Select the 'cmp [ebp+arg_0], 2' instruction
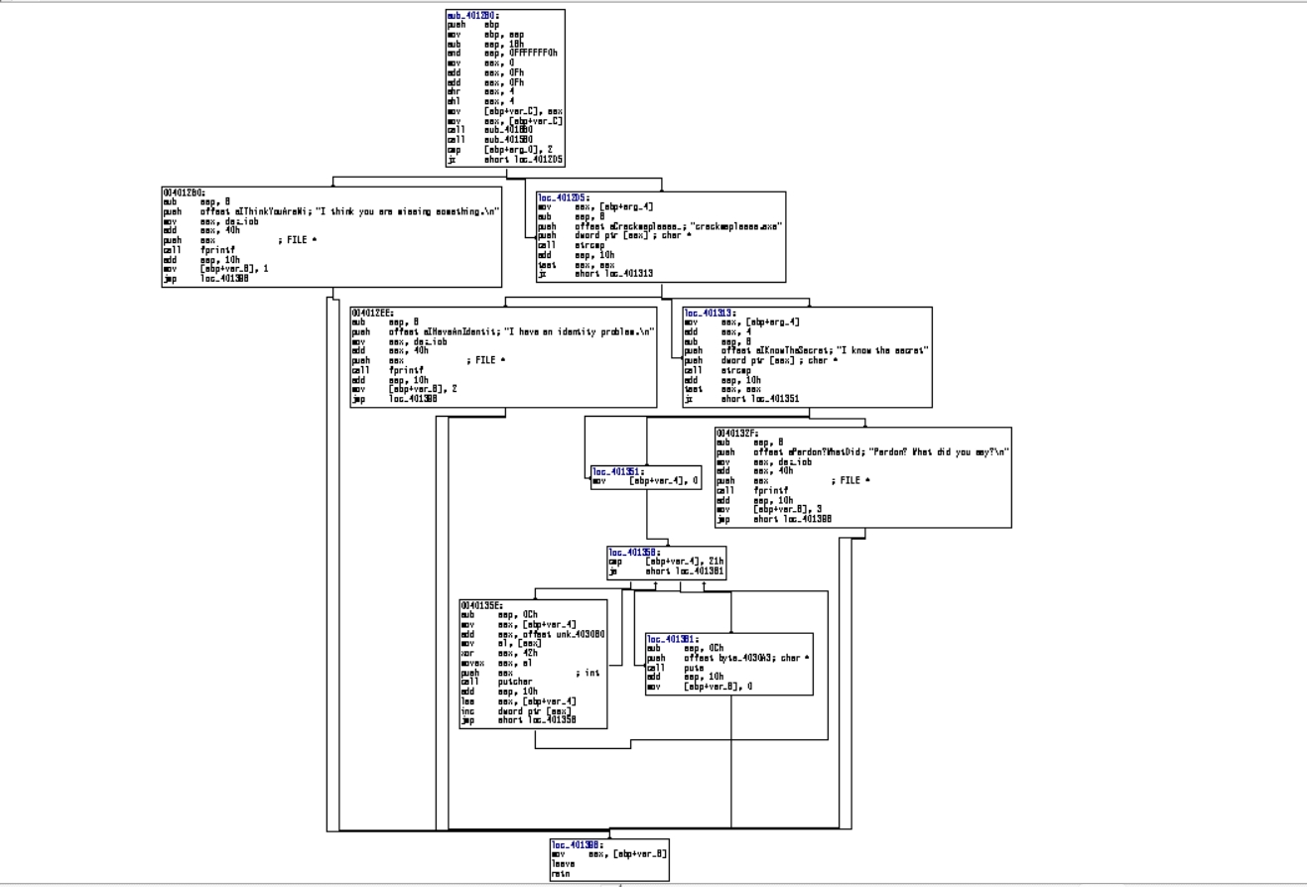This screenshot has height=887, width=1307. [x=500, y=150]
